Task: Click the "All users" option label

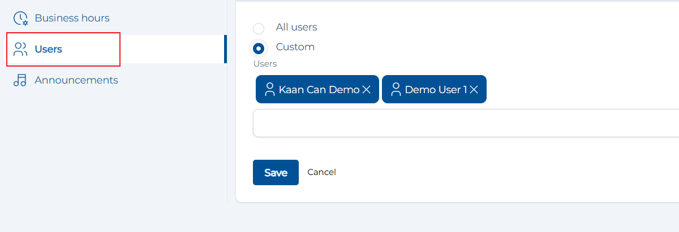Action: click(296, 27)
